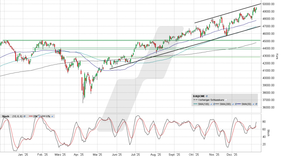Click the dark blue SMA(50) legend swatch
Screen dimensions: 281x158
pyautogui.click(x=239, y=104)
